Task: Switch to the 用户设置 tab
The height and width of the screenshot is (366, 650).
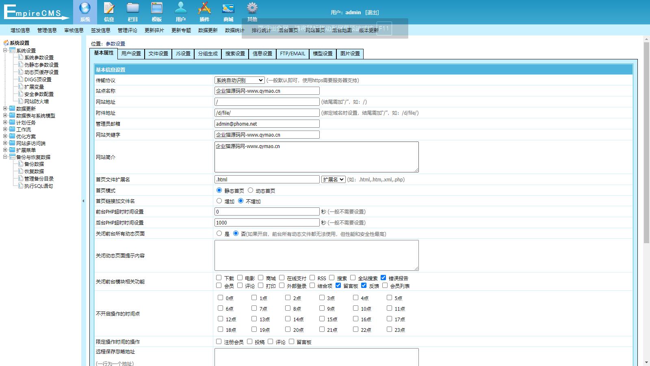Action: [131, 54]
